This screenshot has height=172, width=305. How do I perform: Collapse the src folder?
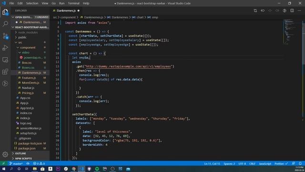coord(20,43)
